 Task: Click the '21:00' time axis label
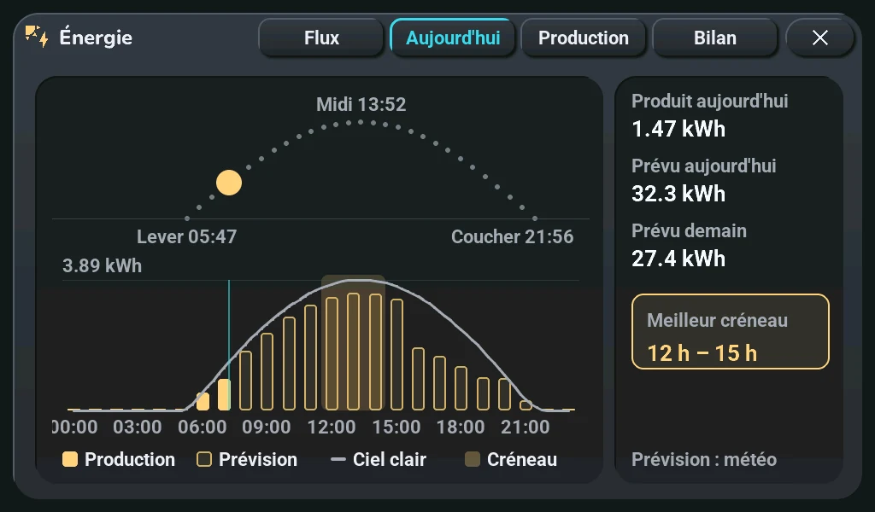tap(526, 428)
